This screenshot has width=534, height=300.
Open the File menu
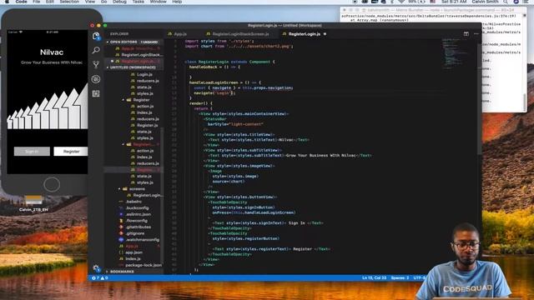point(36,2)
